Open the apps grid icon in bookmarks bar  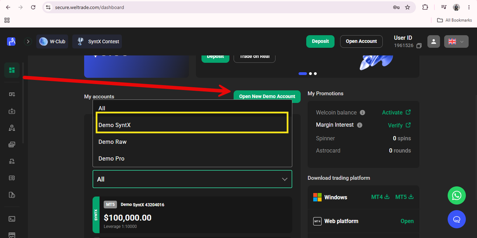[x=7, y=20]
